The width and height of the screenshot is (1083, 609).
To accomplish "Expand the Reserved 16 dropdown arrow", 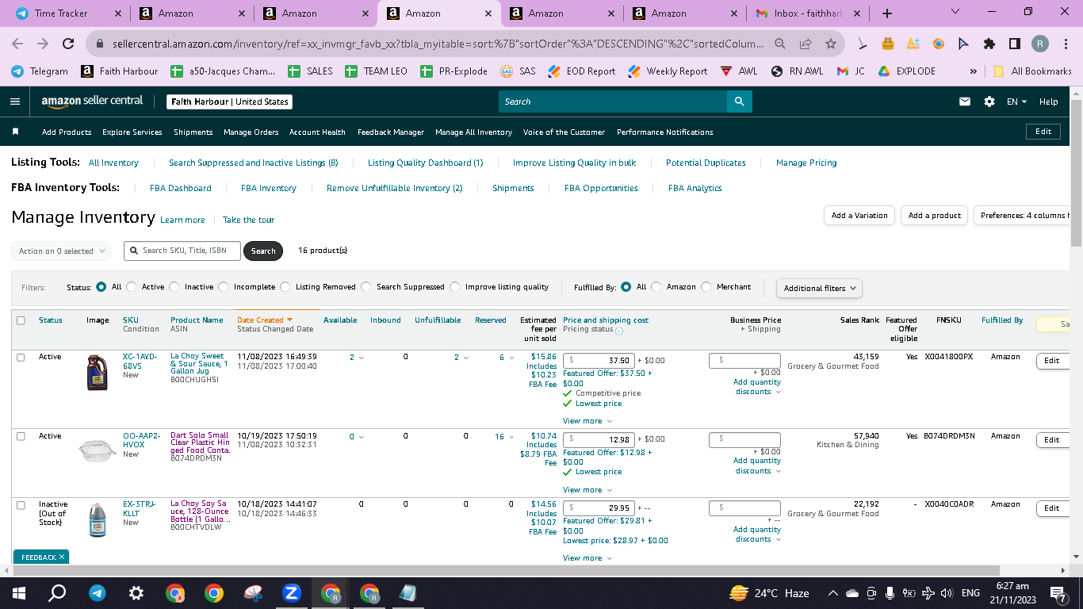I will pos(512,437).
